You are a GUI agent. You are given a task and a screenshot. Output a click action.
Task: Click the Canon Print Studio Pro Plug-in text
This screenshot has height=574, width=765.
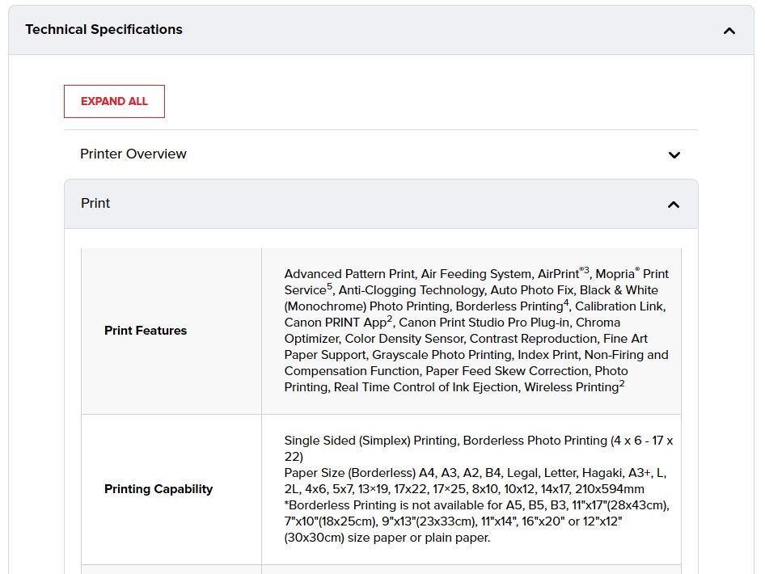tap(484, 323)
